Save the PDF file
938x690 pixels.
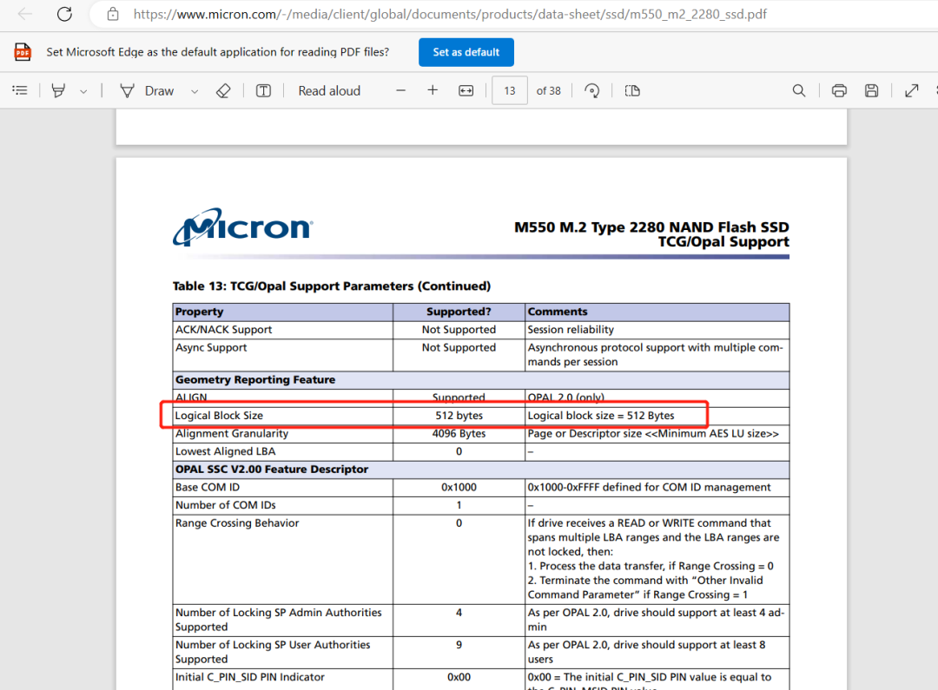point(872,90)
